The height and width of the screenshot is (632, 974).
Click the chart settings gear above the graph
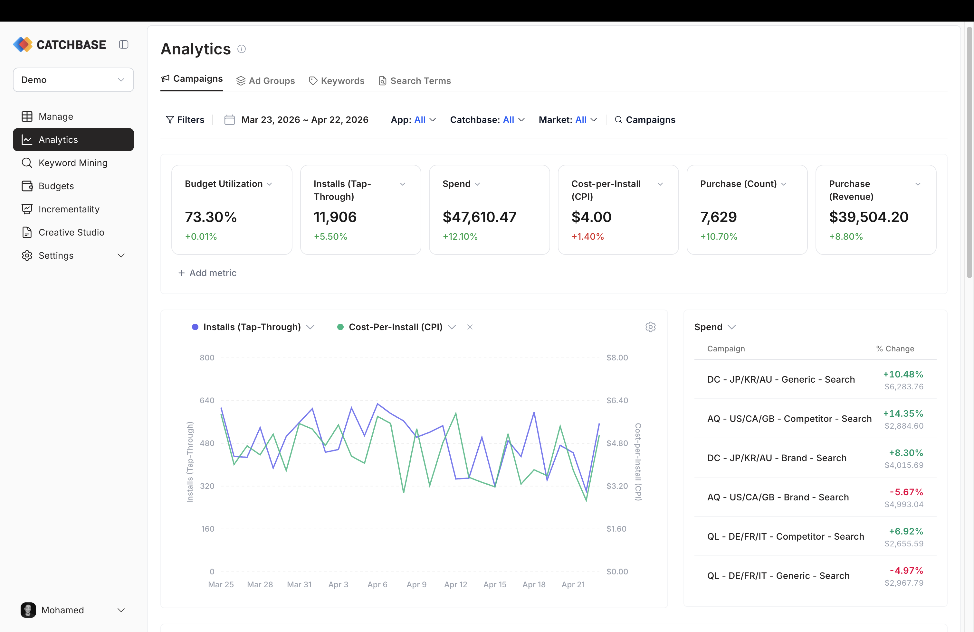[651, 327]
